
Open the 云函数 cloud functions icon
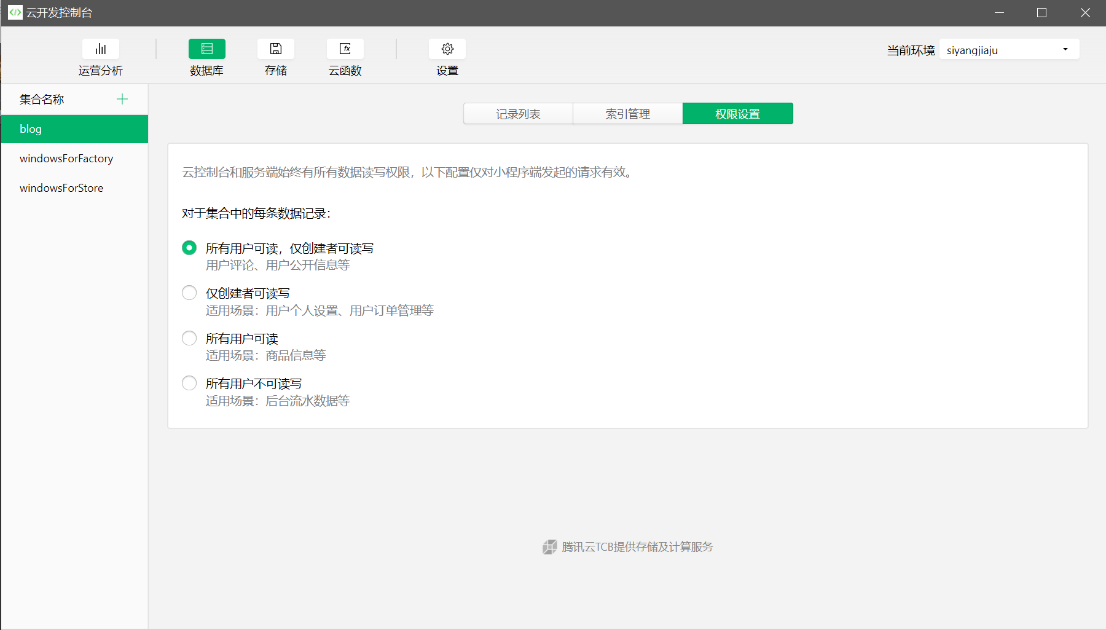point(345,49)
